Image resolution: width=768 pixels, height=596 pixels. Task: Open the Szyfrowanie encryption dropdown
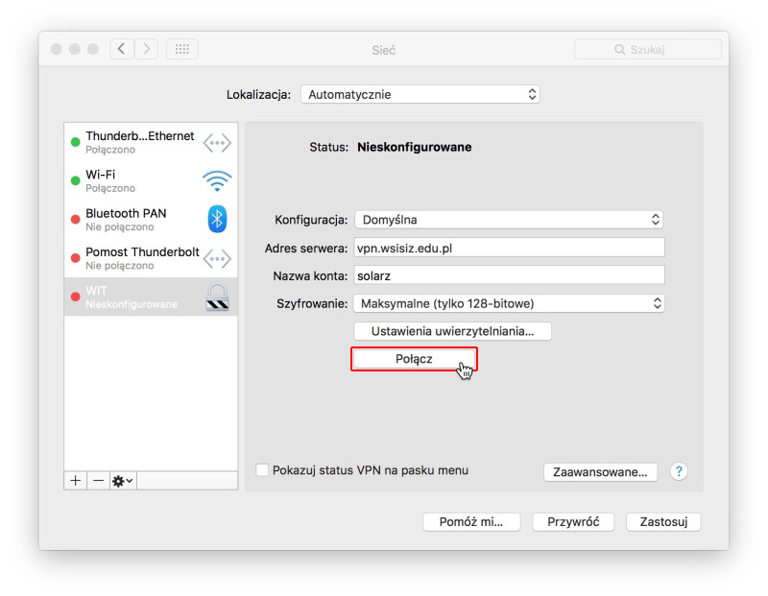coord(509,303)
